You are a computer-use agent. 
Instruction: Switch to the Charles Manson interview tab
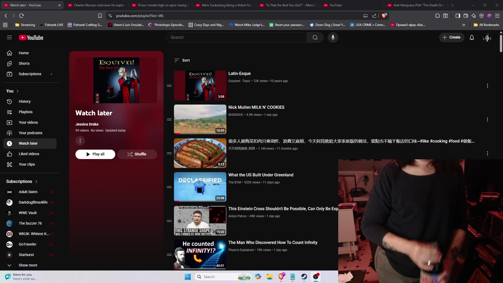pyautogui.click(x=96, y=5)
